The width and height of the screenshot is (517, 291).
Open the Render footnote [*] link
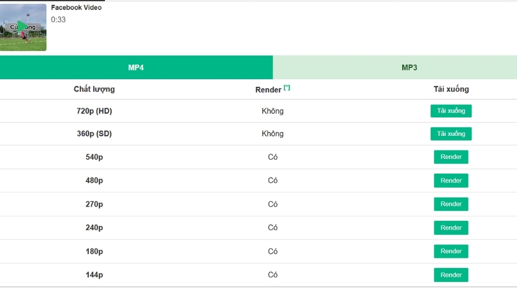pos(287,87)
